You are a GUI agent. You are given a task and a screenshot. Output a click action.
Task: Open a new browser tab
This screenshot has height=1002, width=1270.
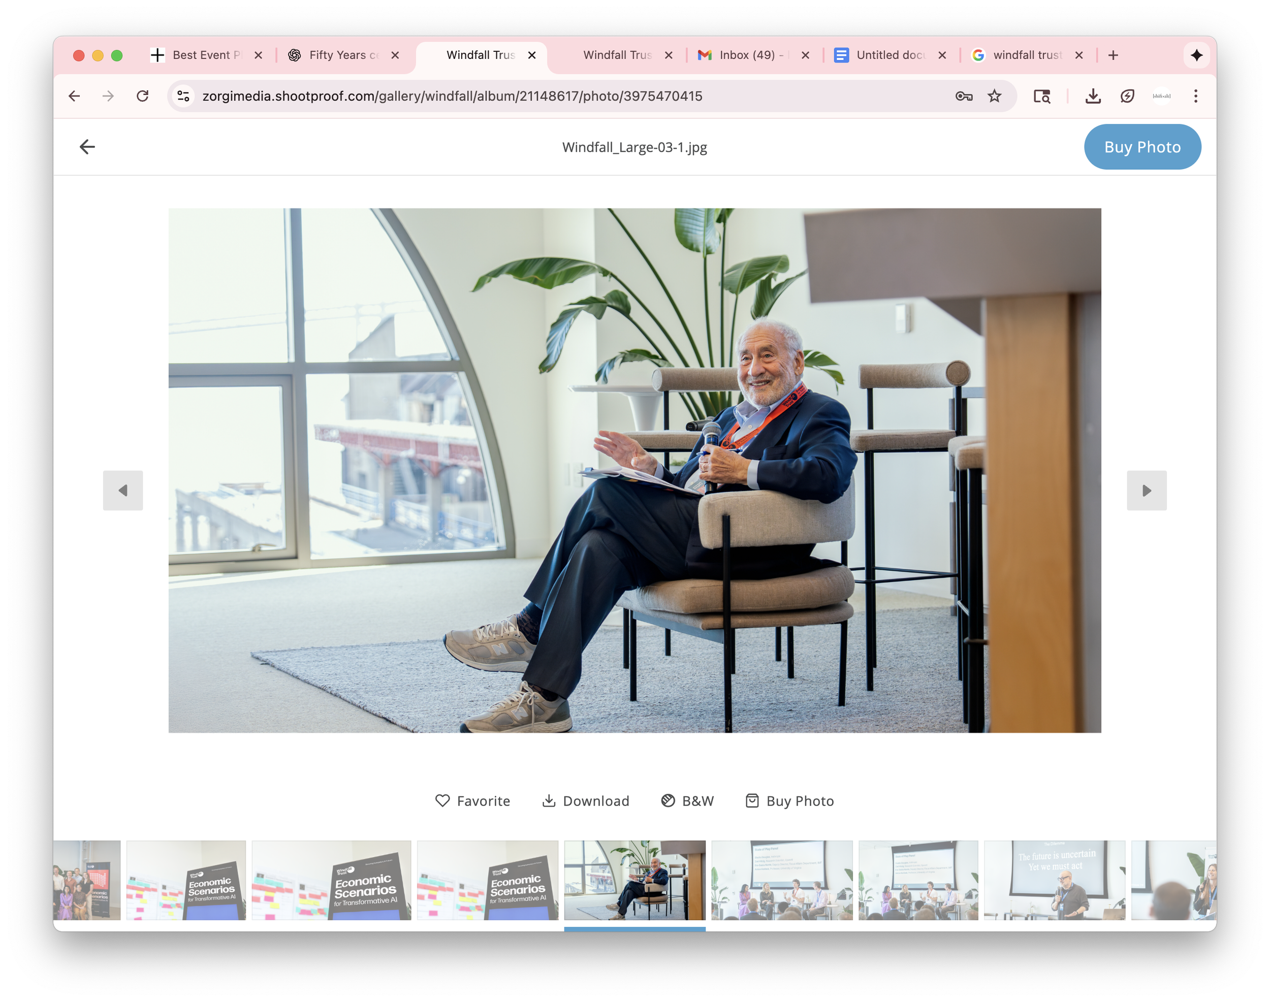pyautogui.click(x=1113, y=55)
